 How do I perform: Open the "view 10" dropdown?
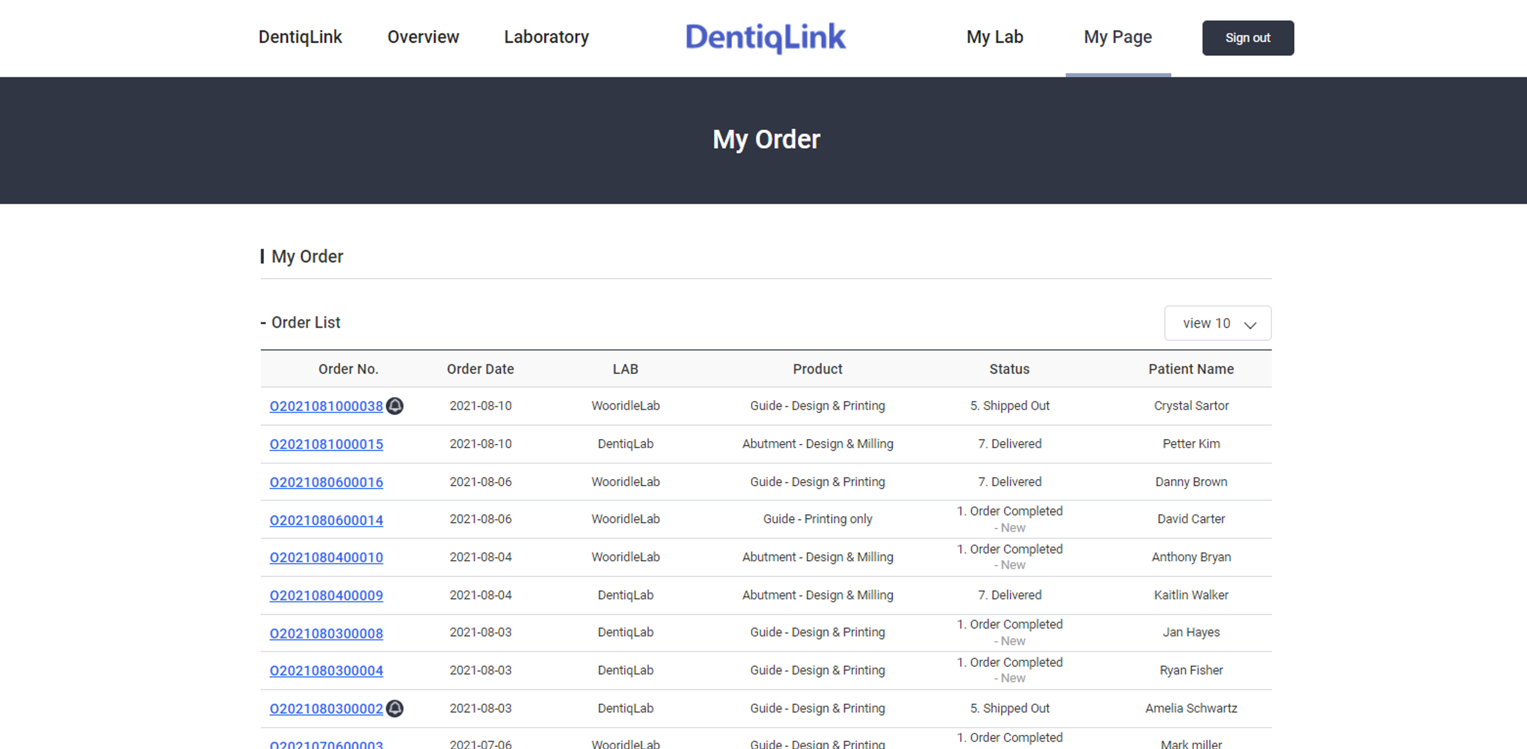pyautogui.click(x=1218, y=323)
